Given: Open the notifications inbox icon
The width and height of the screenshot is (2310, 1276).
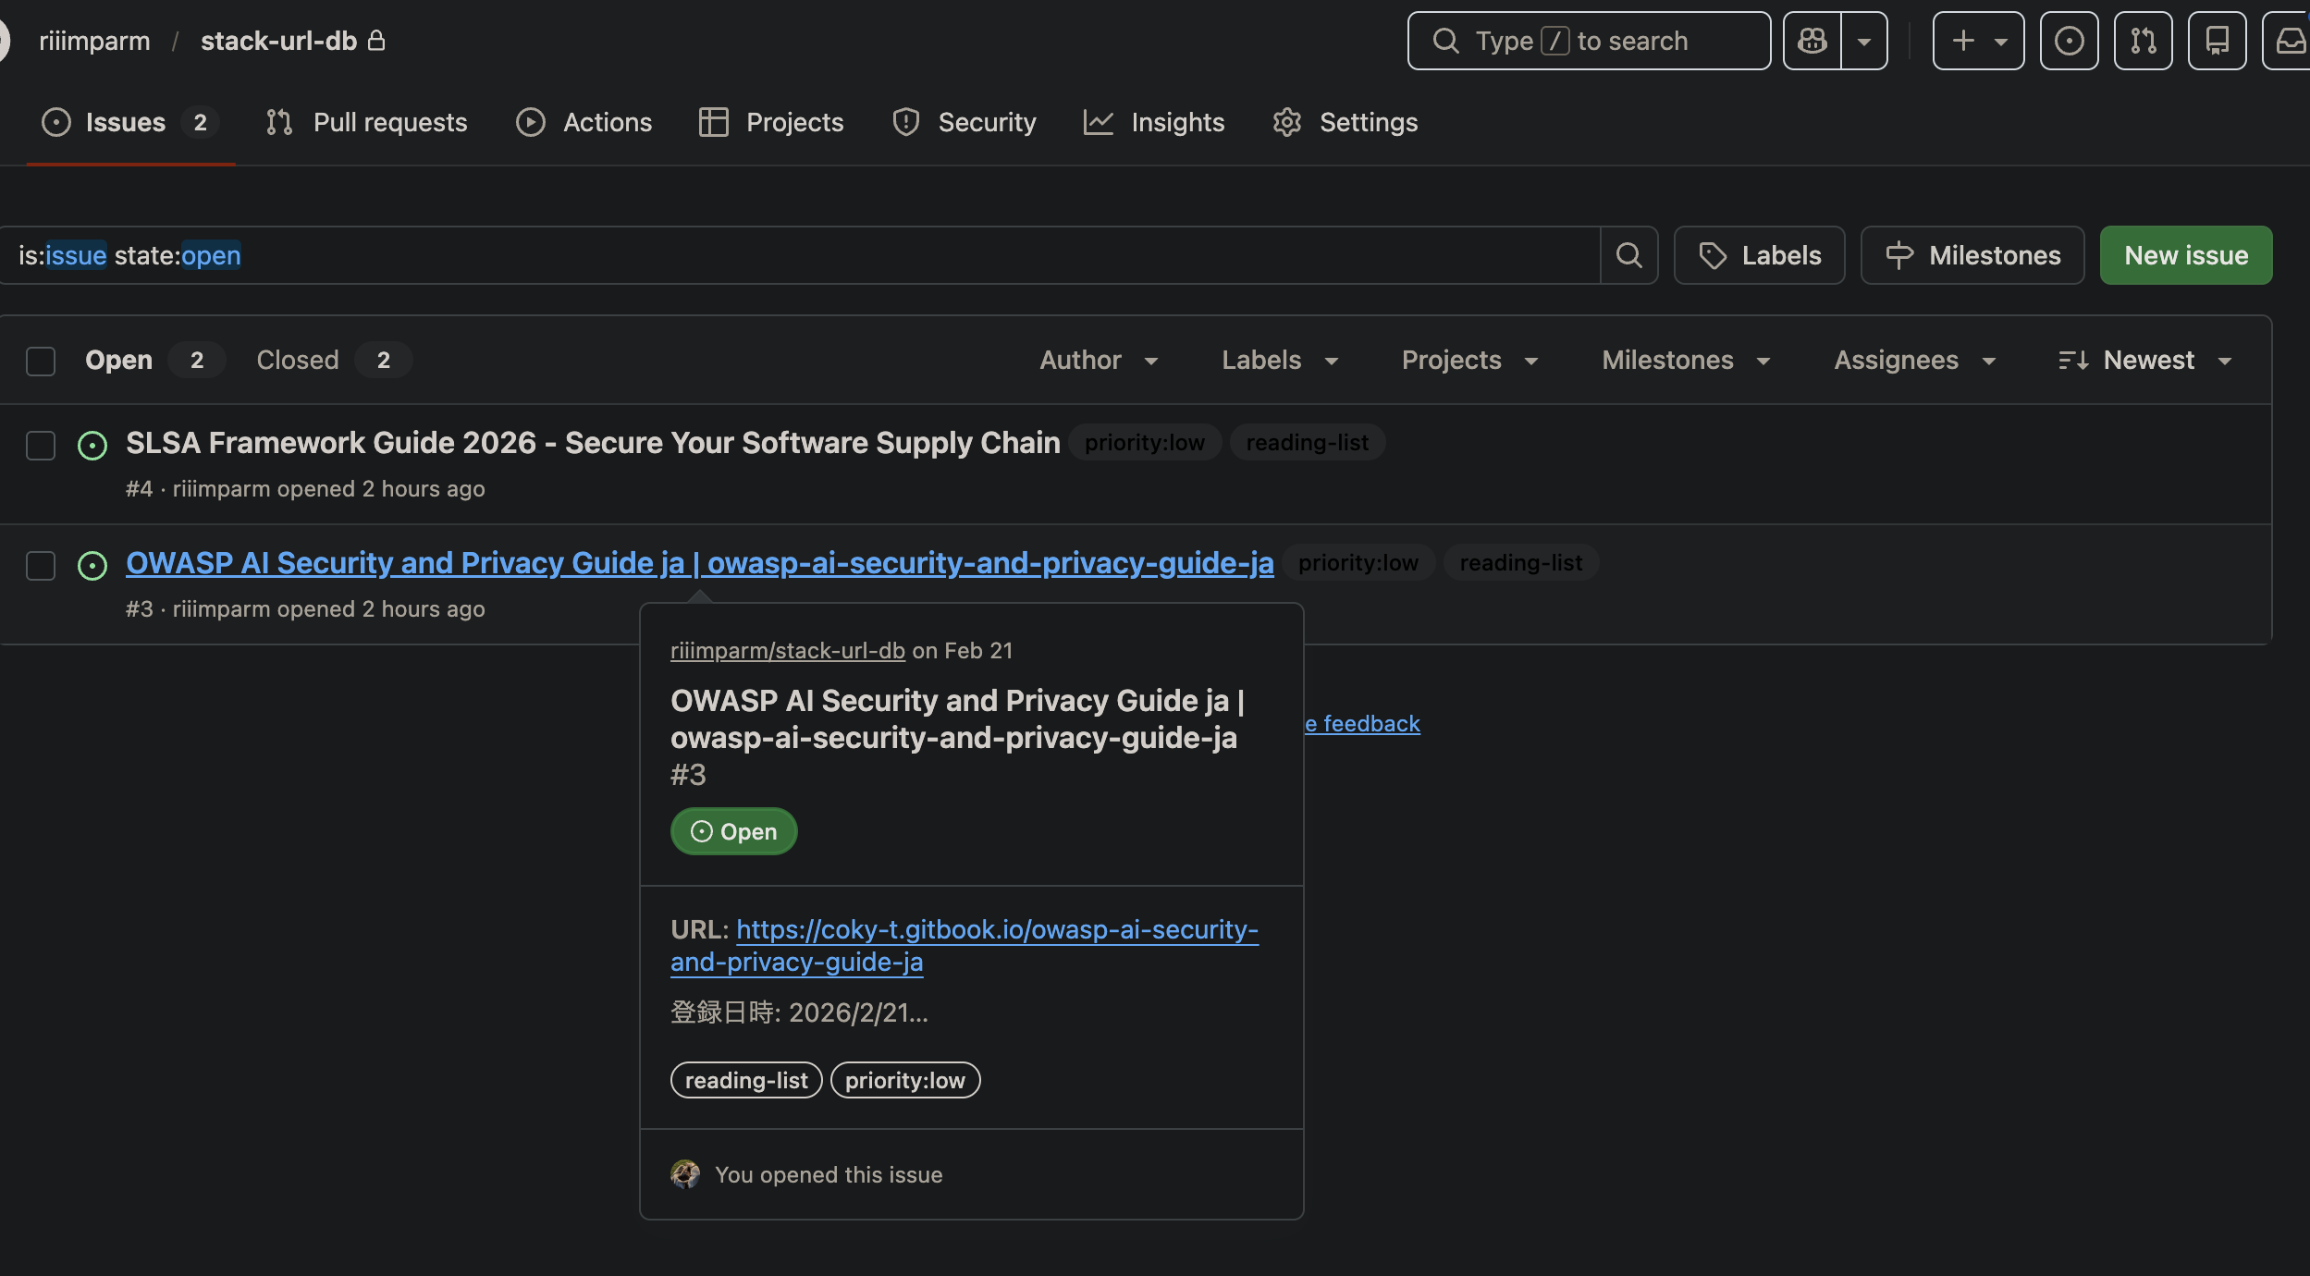Looking at the screenshot, I should coord(2289,41).
